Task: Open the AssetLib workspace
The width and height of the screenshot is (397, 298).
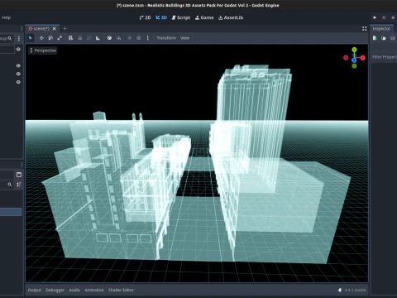Action: coord(231,17)
